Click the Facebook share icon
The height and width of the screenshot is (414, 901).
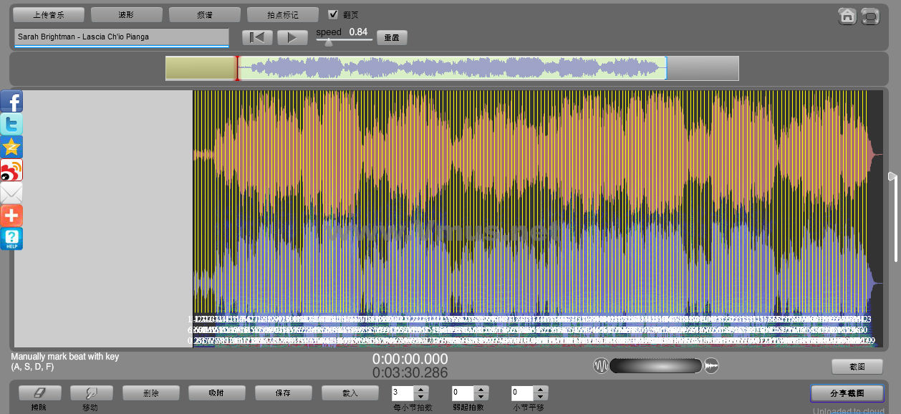click(x=11, y=102)
